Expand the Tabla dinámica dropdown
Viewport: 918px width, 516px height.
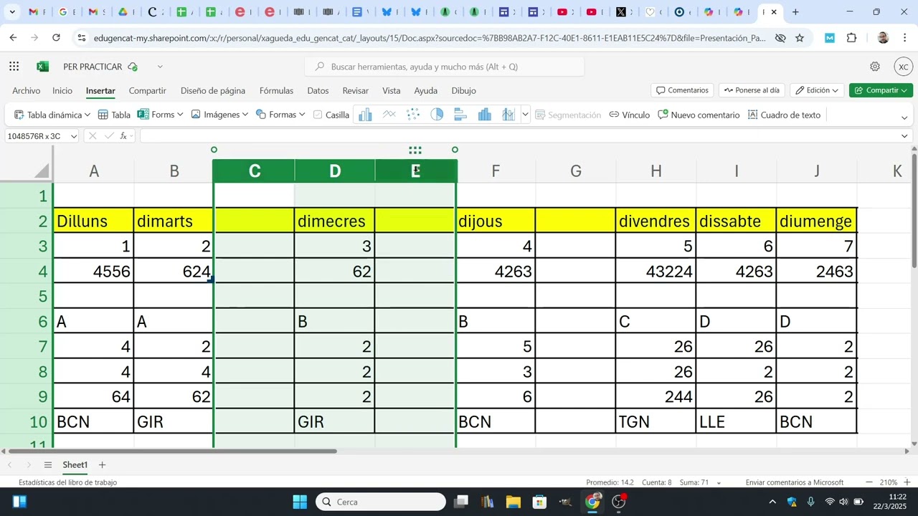87,115
